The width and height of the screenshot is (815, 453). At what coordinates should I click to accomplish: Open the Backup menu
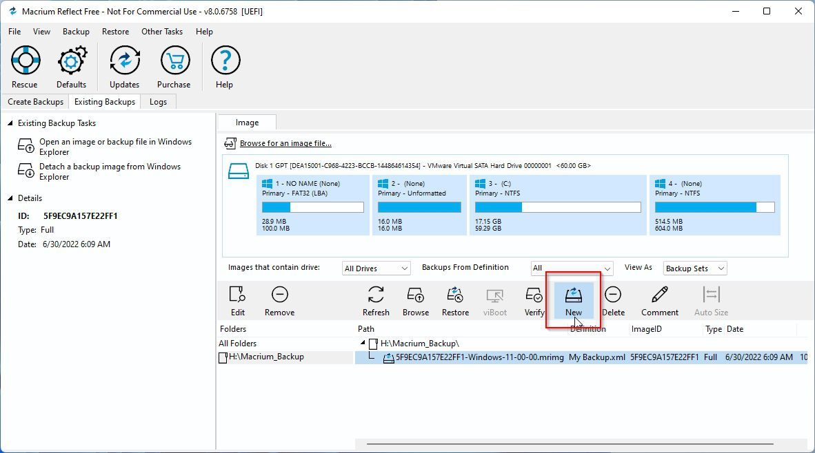coord(76,32)
